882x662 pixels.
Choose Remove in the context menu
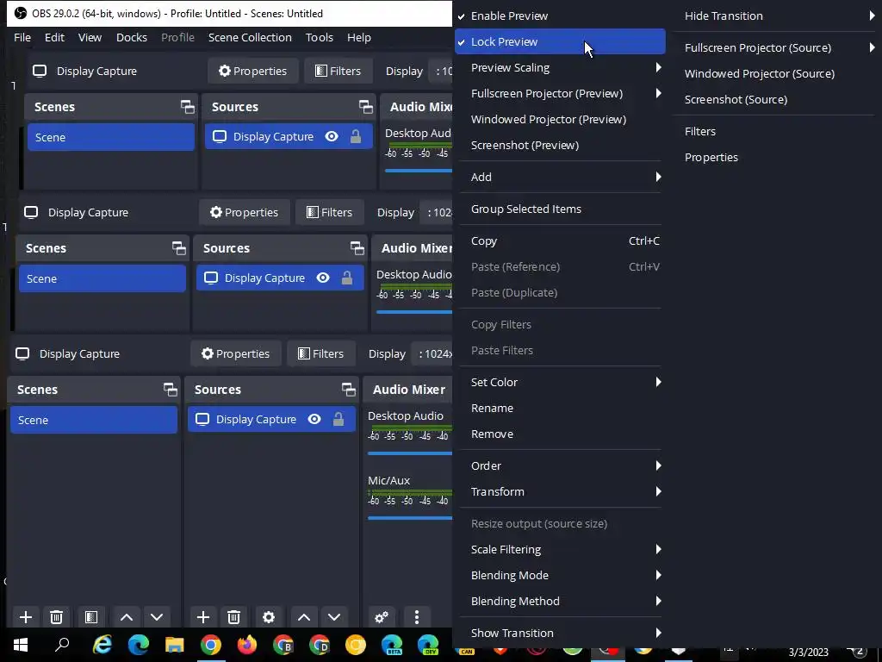click(560, 434)
